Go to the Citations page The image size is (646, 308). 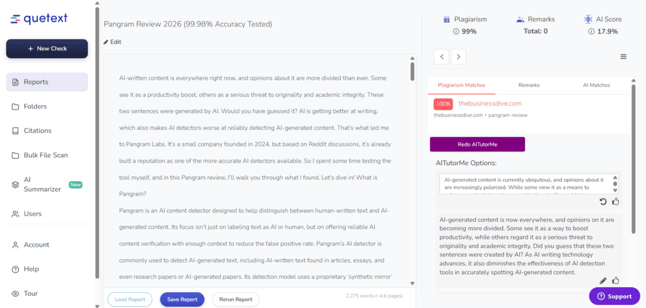[x=37, y=131]
